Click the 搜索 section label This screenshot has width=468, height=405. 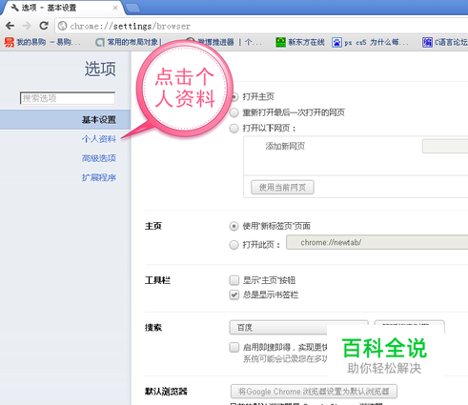(153, 328)
